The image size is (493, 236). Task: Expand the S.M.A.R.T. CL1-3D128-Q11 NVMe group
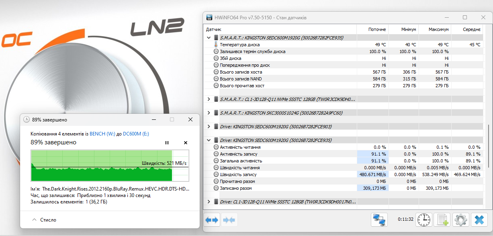(x=209, y=99)
